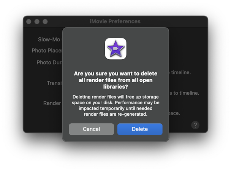231x172 pixels.
Task: Zoom the iMovie Preferences window
Action: coord(45,22)
